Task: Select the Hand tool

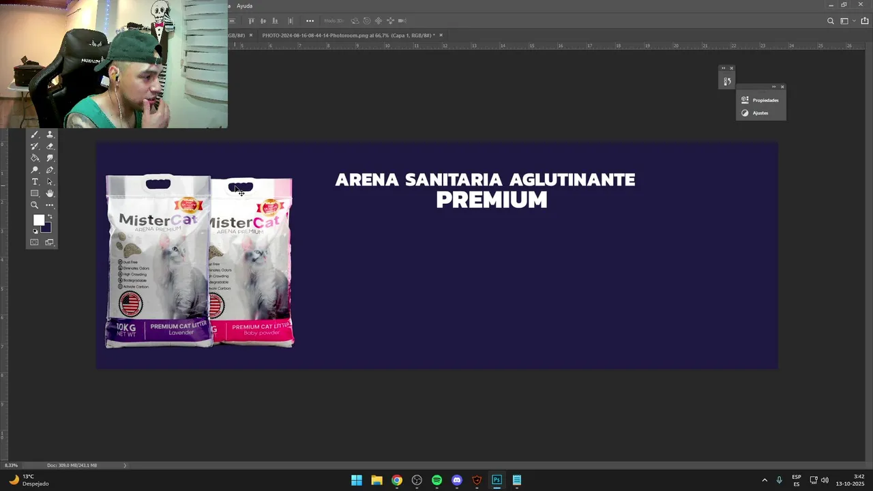Action: [50, 193]
